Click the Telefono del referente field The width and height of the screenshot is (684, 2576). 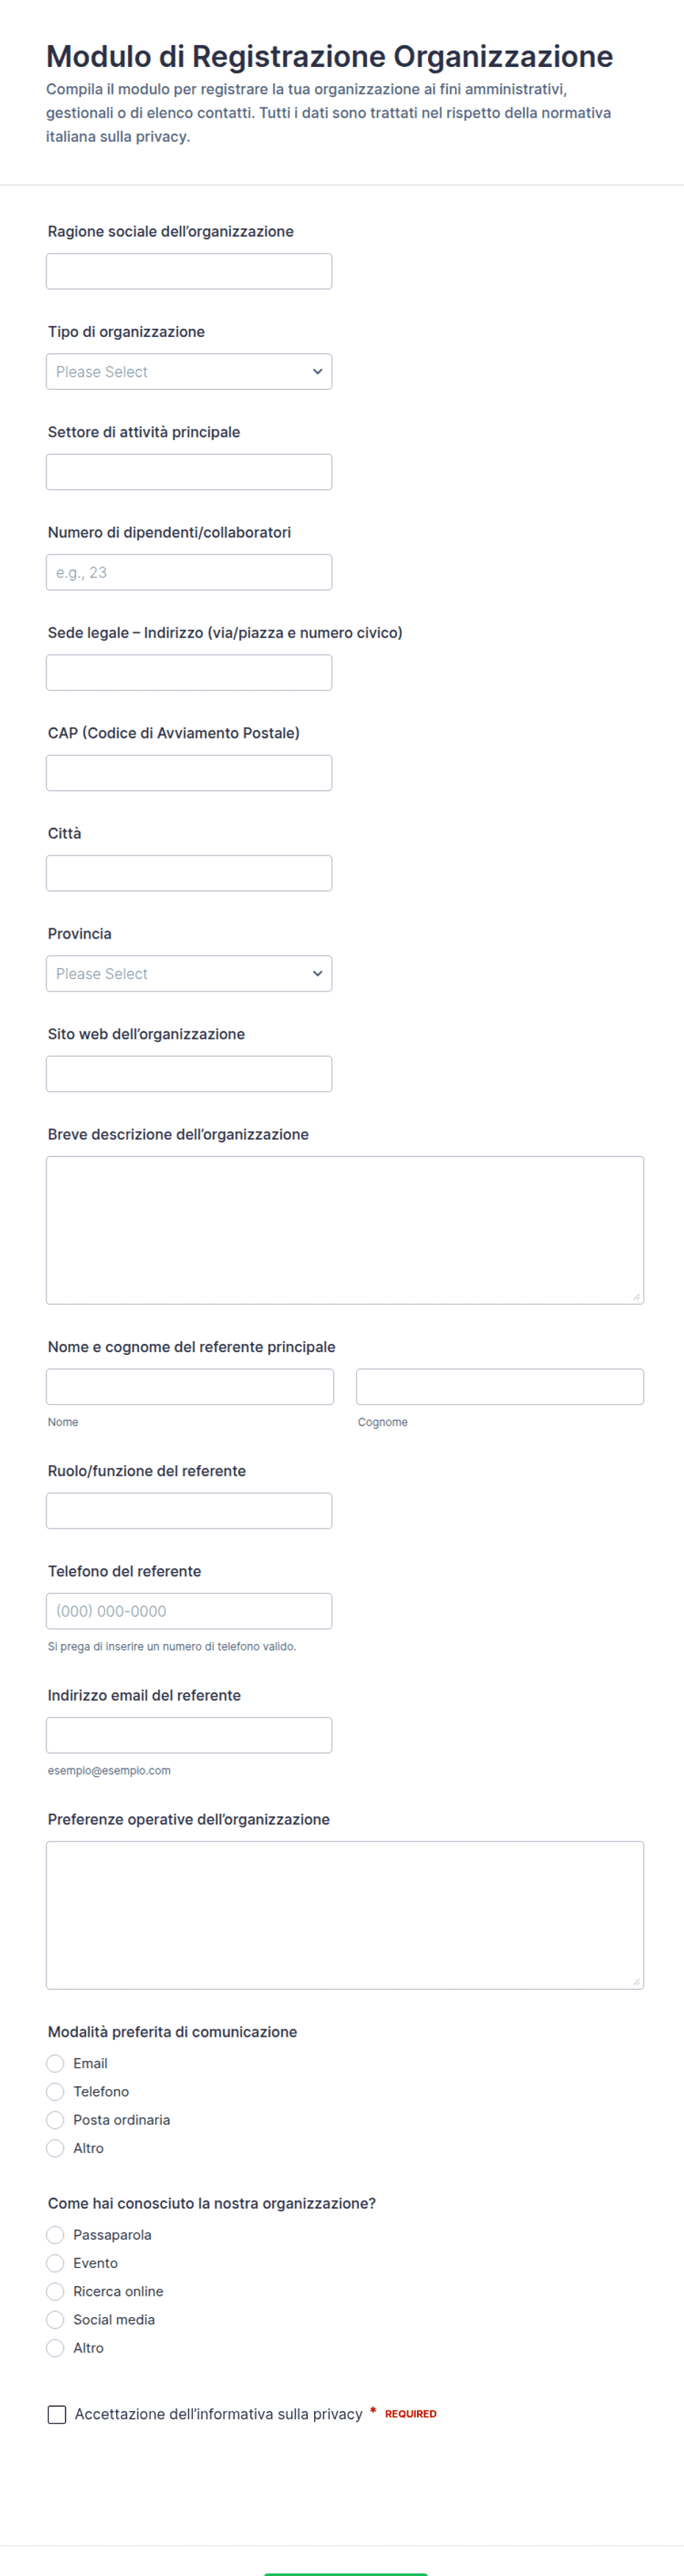[x=189, y=1611]
